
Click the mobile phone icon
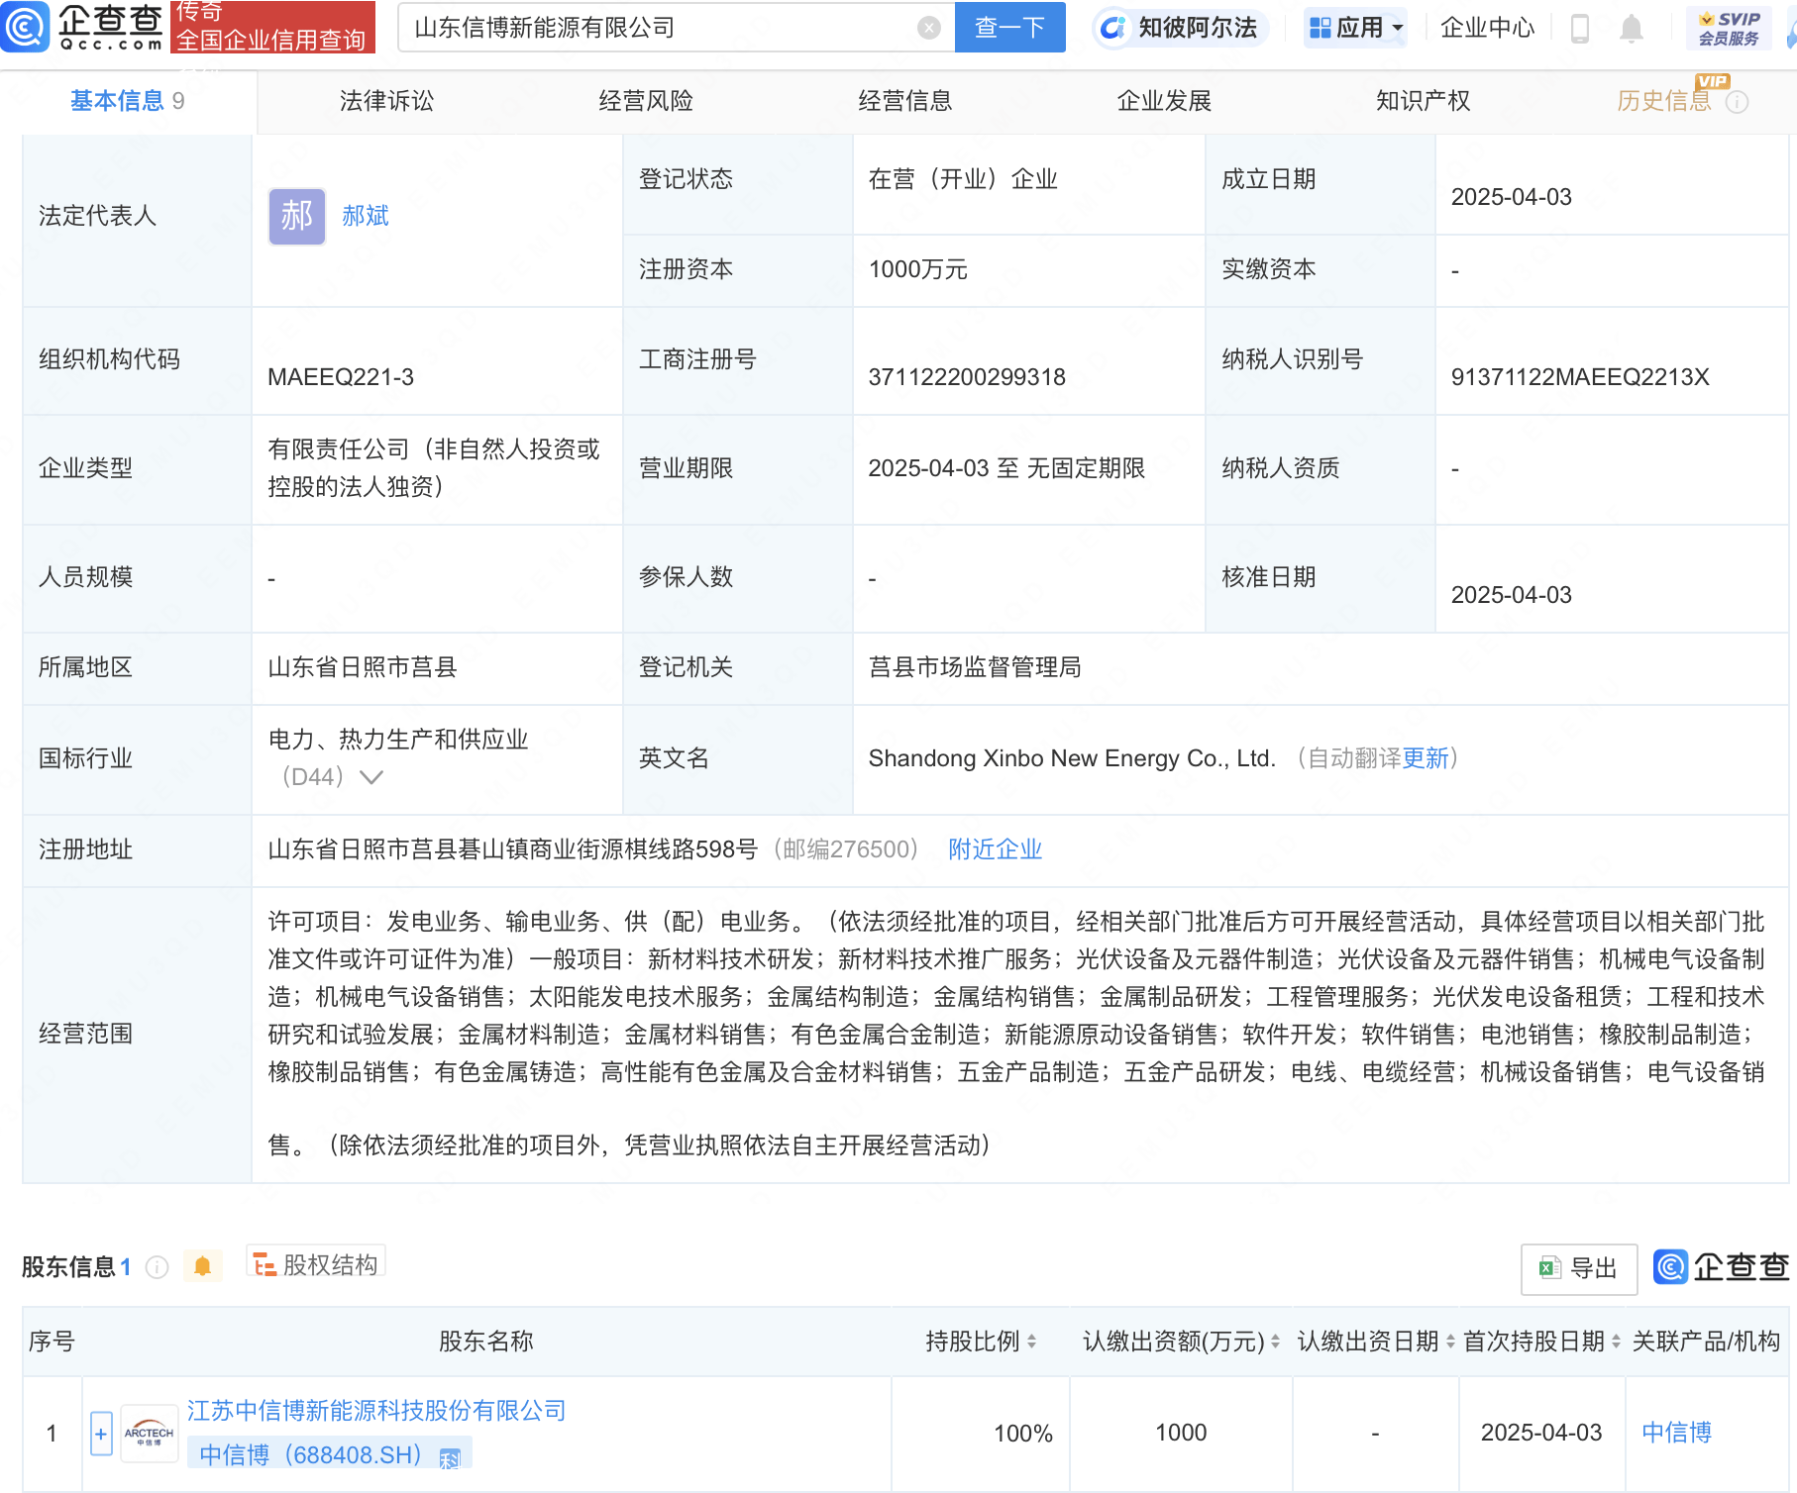click(x=1580, y=29)
